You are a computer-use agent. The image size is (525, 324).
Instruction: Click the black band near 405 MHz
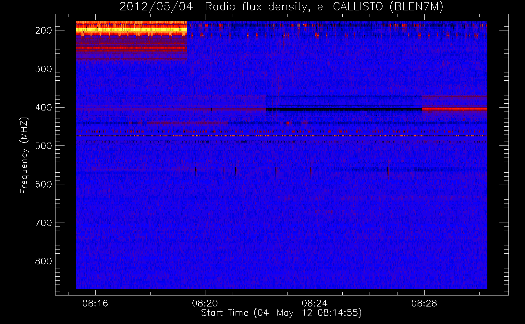[344, 110]
